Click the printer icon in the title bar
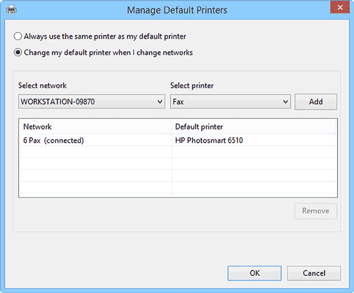The width and height of the screenshot is (354, 293). point(11,9)
